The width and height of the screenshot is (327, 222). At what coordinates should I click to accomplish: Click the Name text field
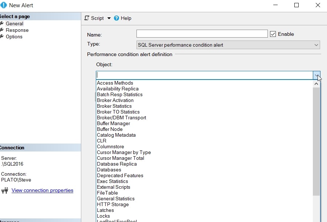point(202,34)
